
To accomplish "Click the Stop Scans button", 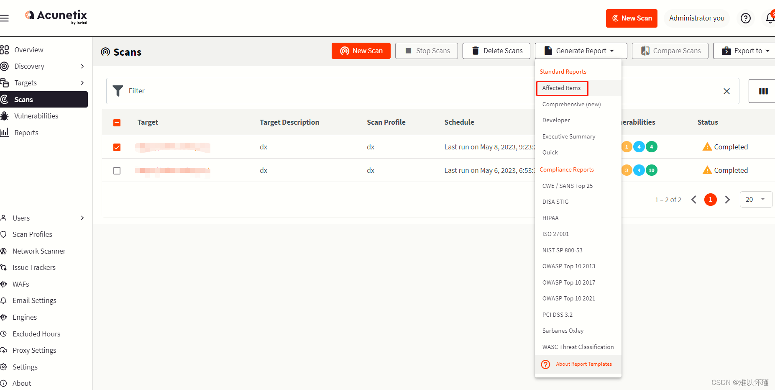I will click(427, 51).
